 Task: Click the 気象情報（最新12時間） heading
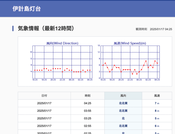[46, 28]
